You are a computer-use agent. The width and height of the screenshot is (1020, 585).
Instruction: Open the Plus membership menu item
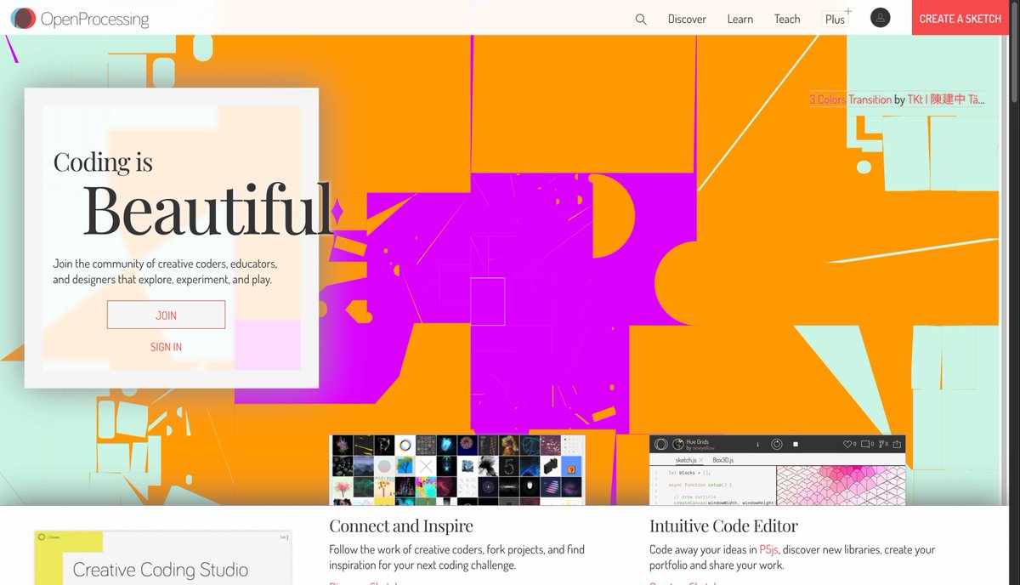point(837,18)
